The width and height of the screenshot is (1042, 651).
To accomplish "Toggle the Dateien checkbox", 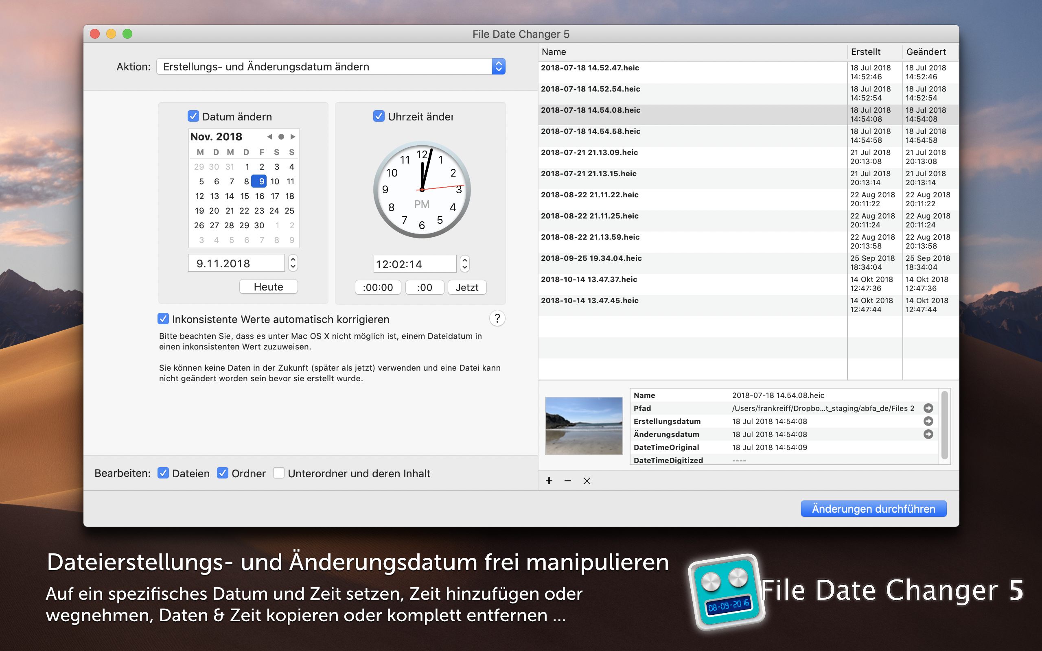I will click(163, 473).
